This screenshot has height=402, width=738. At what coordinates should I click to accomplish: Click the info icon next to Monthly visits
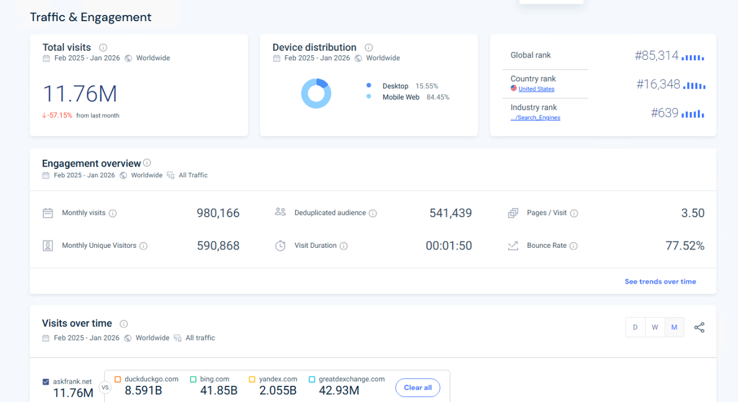pos(113,213)
